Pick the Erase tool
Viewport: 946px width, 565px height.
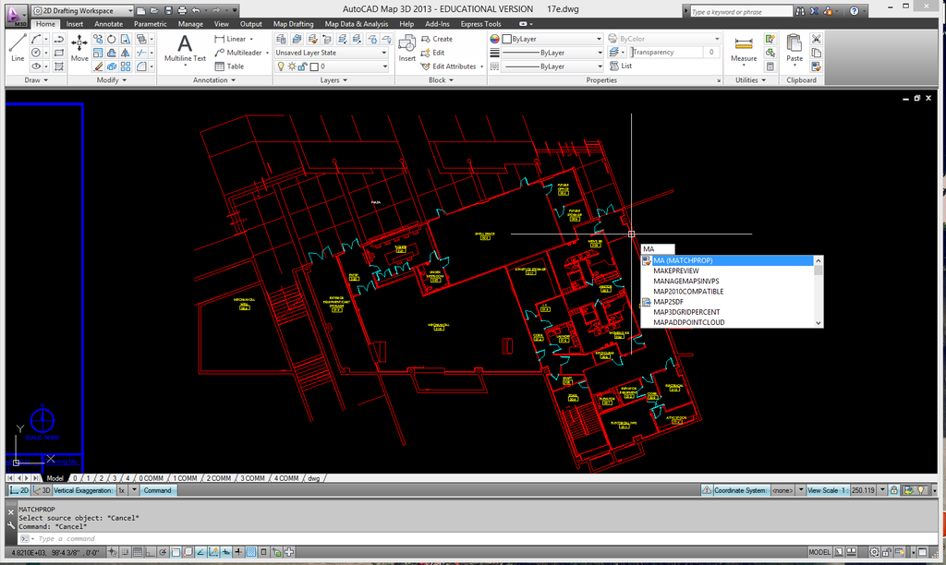[98, 66]
